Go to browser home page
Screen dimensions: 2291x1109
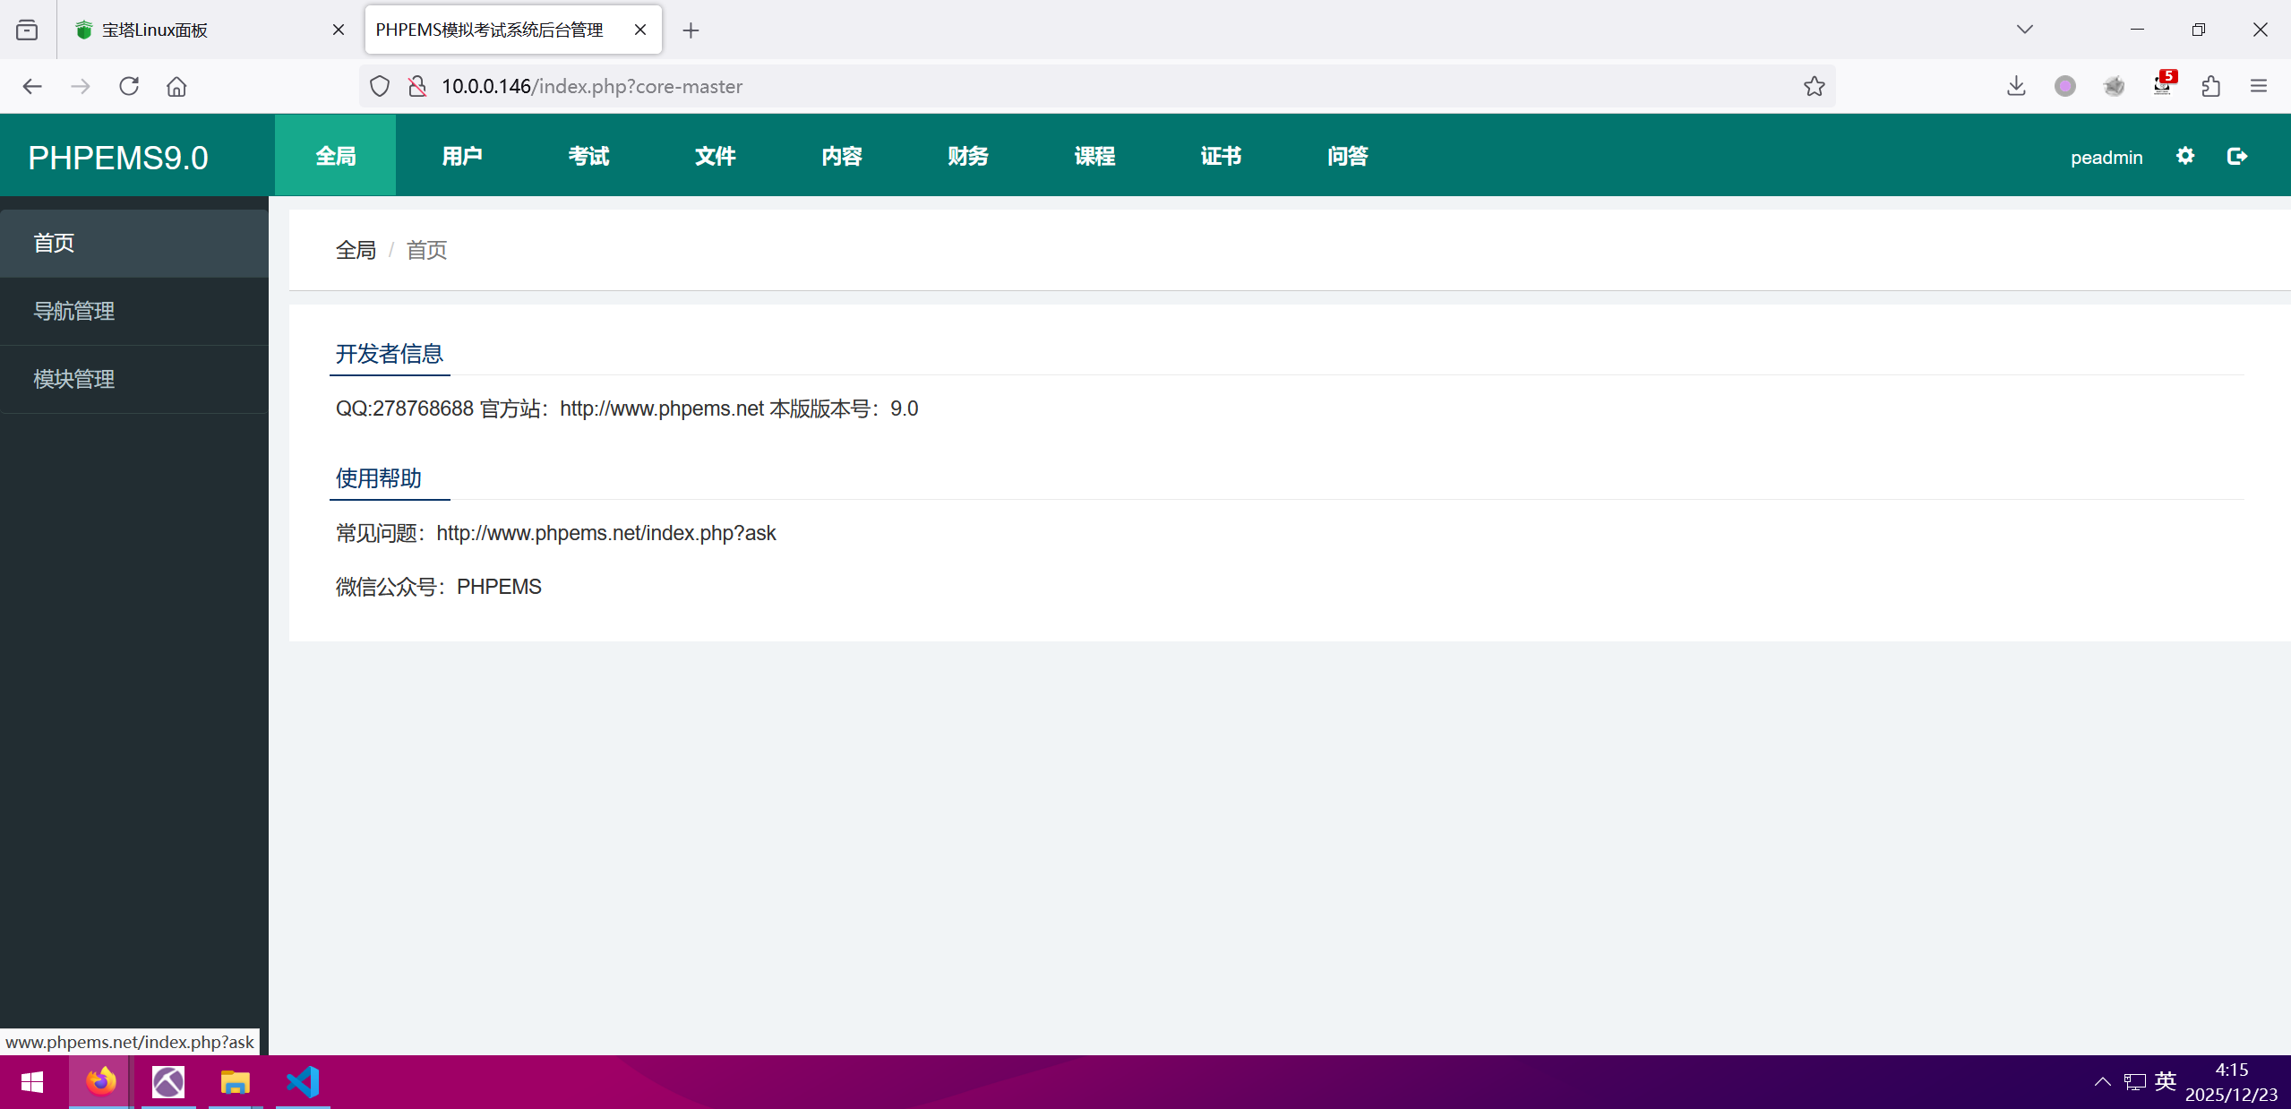176,86
